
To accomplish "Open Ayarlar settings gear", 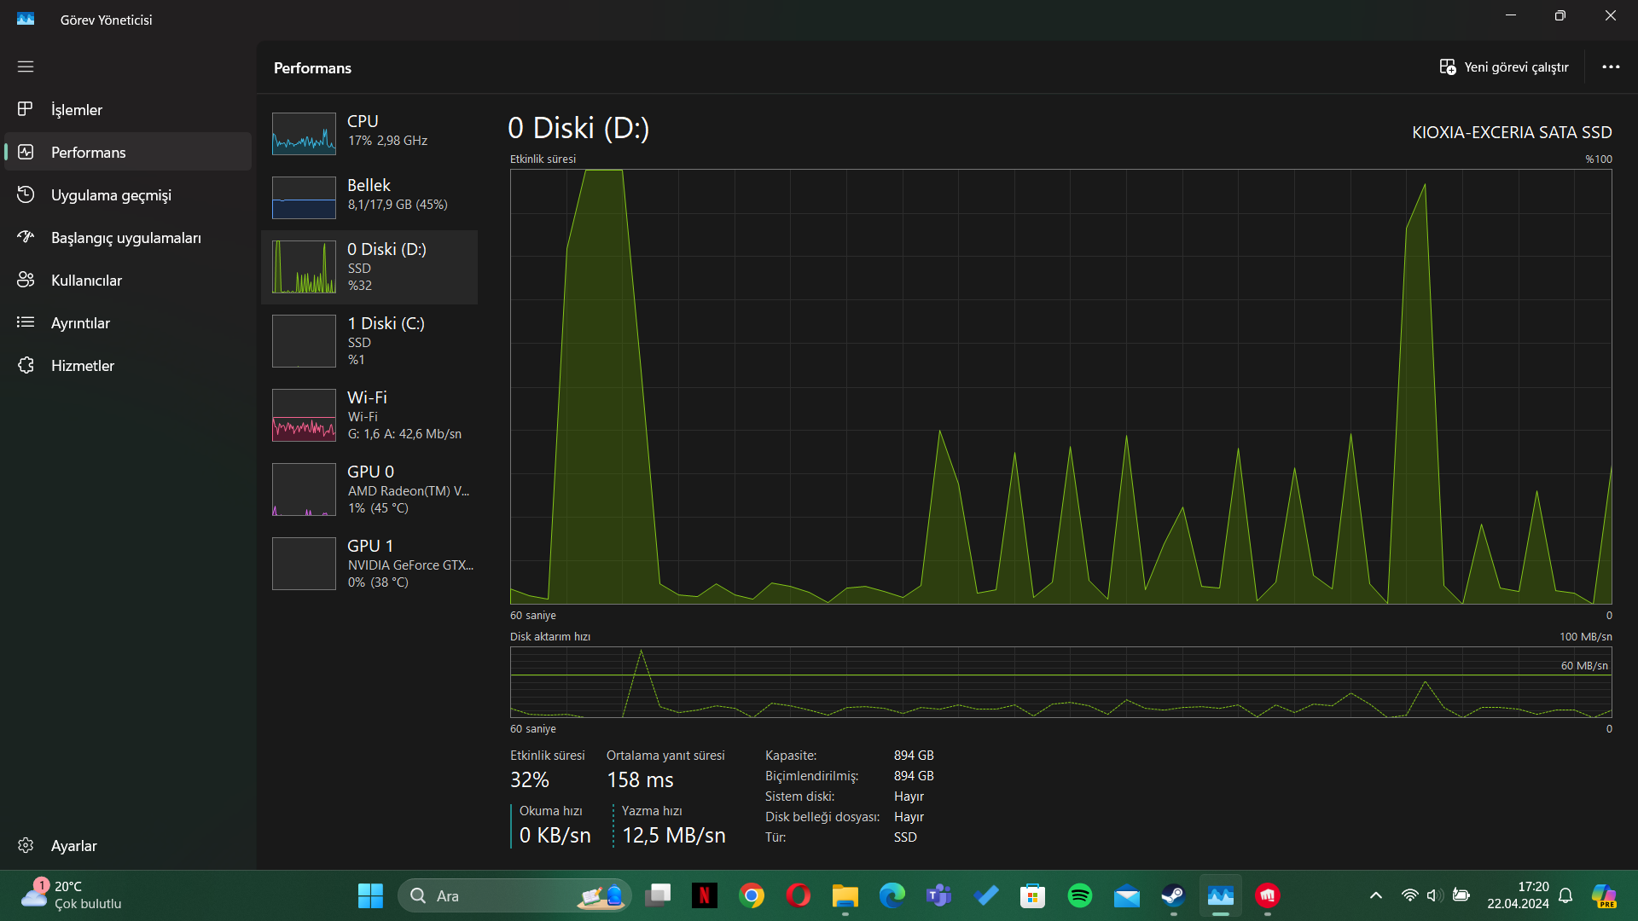I will click(26, 845).
